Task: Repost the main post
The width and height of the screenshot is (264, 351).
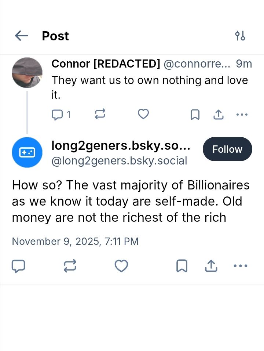Action: pos(70,266)
